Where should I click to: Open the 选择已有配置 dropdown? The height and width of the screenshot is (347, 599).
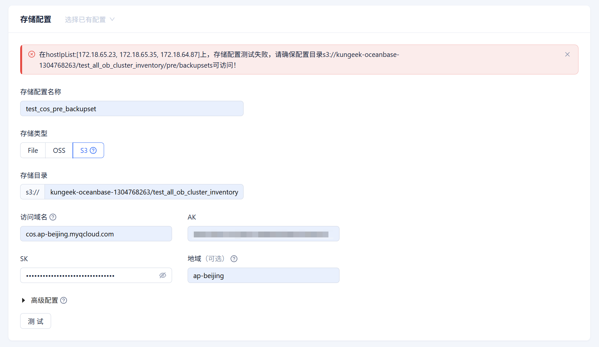tap(89, 20)
